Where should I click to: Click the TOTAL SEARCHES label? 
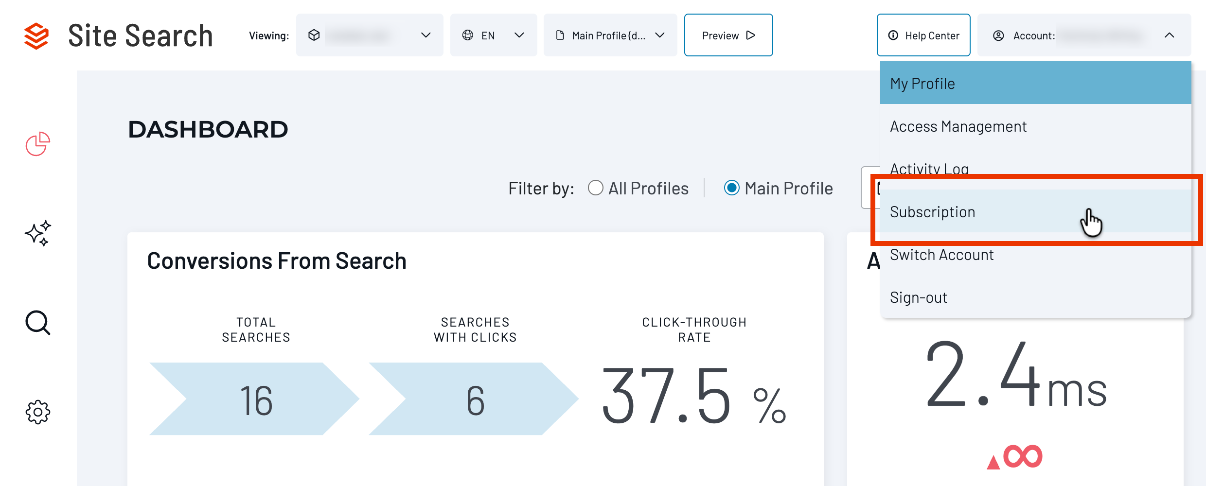tap(256, 330)
